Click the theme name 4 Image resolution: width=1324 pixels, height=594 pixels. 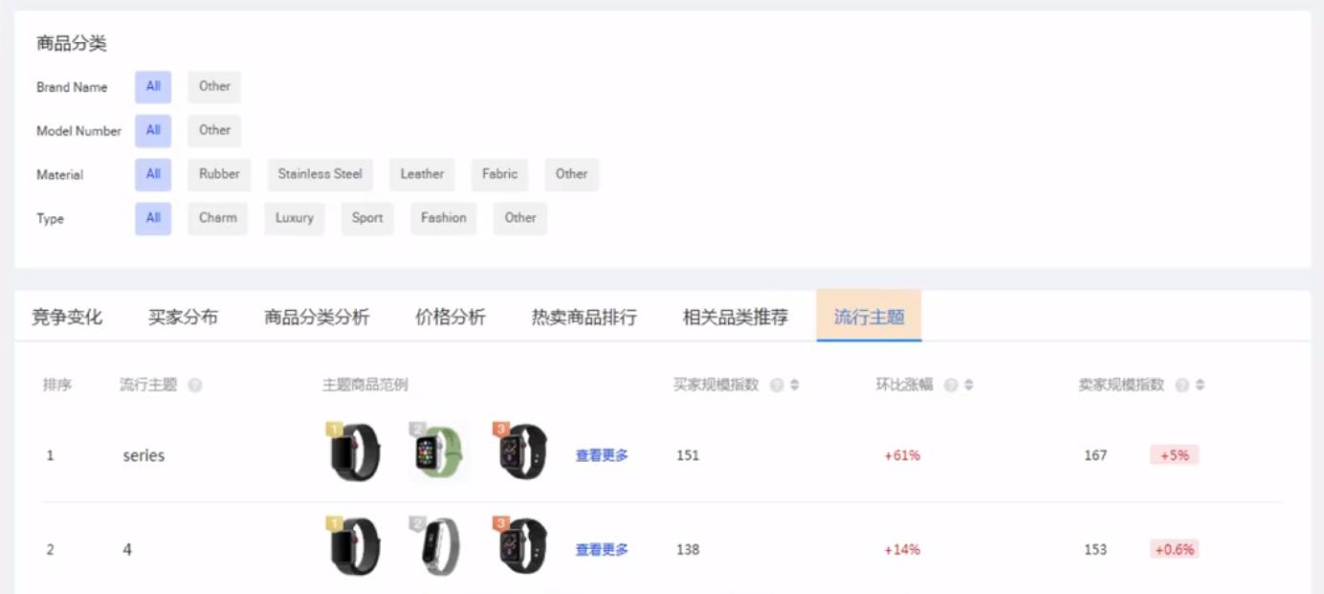coord(127,550)
